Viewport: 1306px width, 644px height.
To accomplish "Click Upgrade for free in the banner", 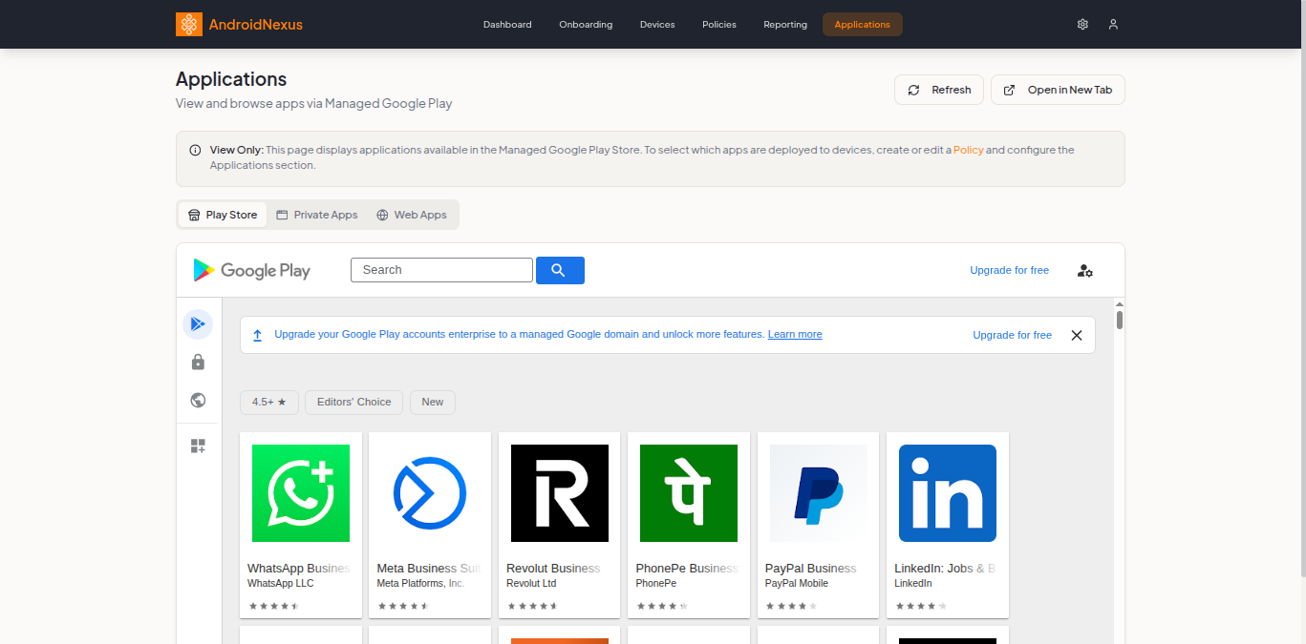I will (1012, 335).
